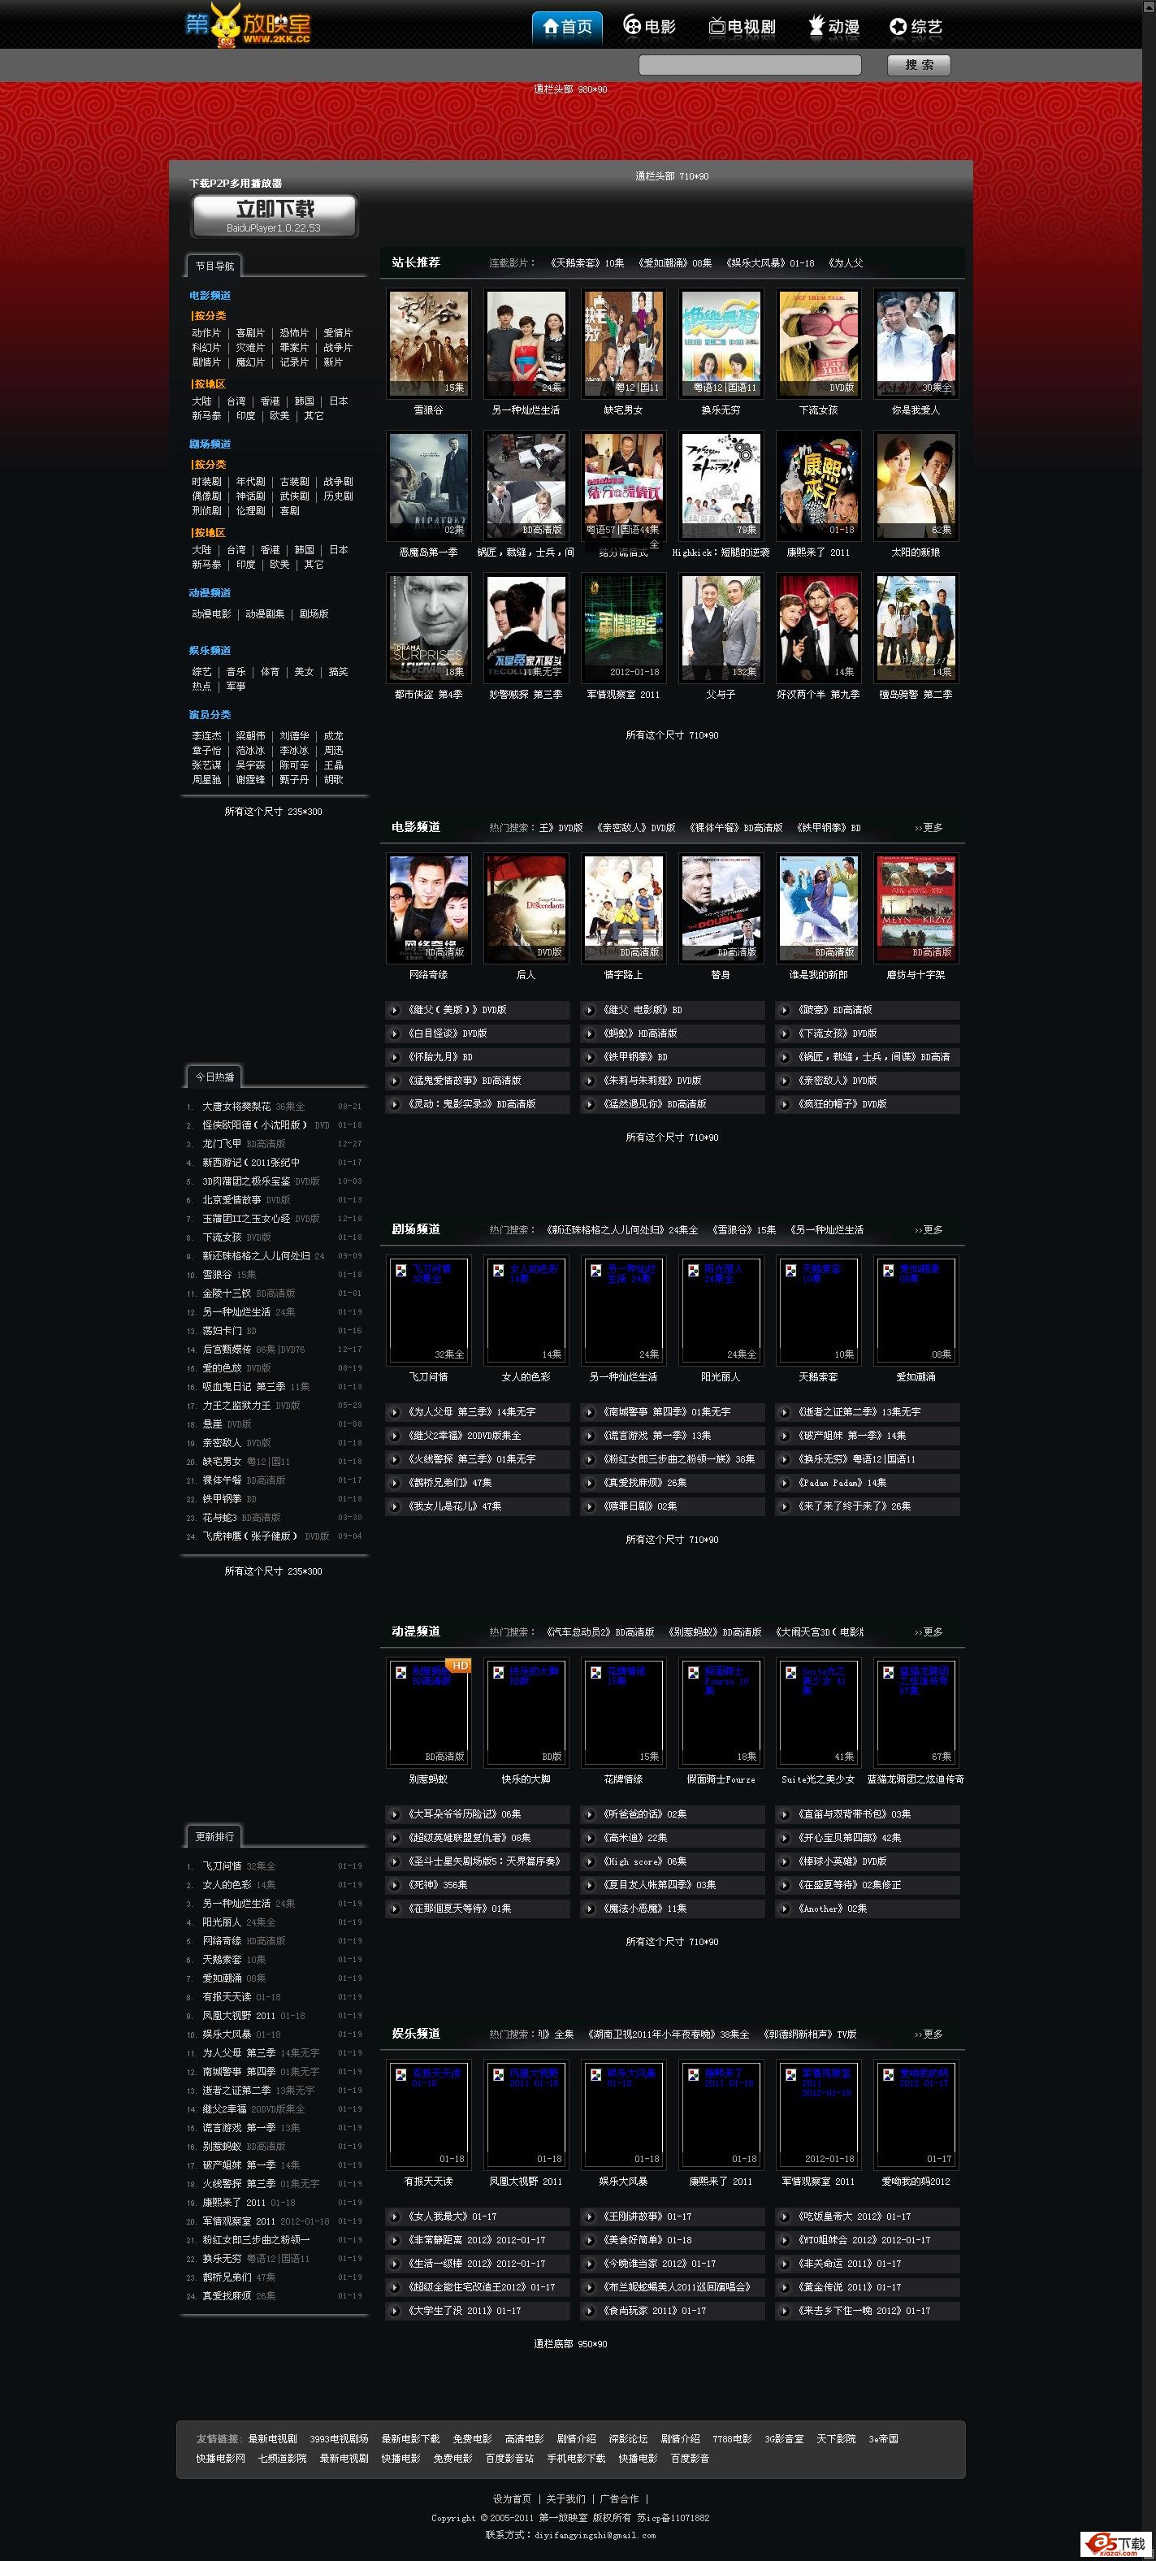
Task: Open the 动作片 movie category link
Action: 206,333
